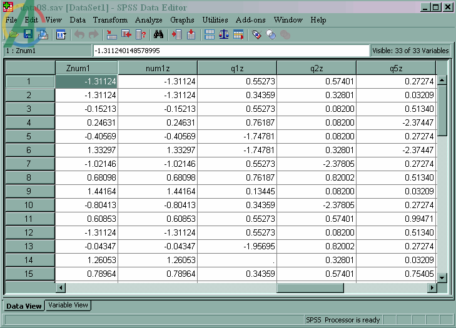This screenshot has width=456, height=328.
Task: Click the Go To Case icon
Action: [x=112, y=34]
